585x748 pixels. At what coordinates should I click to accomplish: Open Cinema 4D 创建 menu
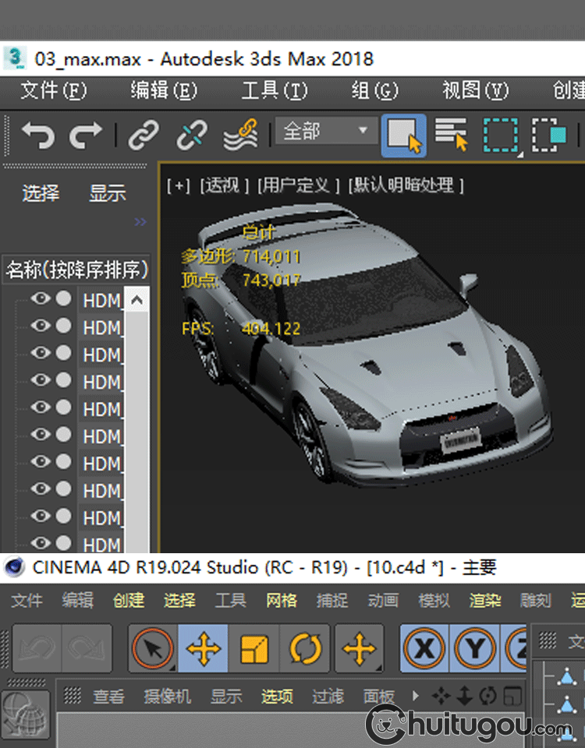129,600
